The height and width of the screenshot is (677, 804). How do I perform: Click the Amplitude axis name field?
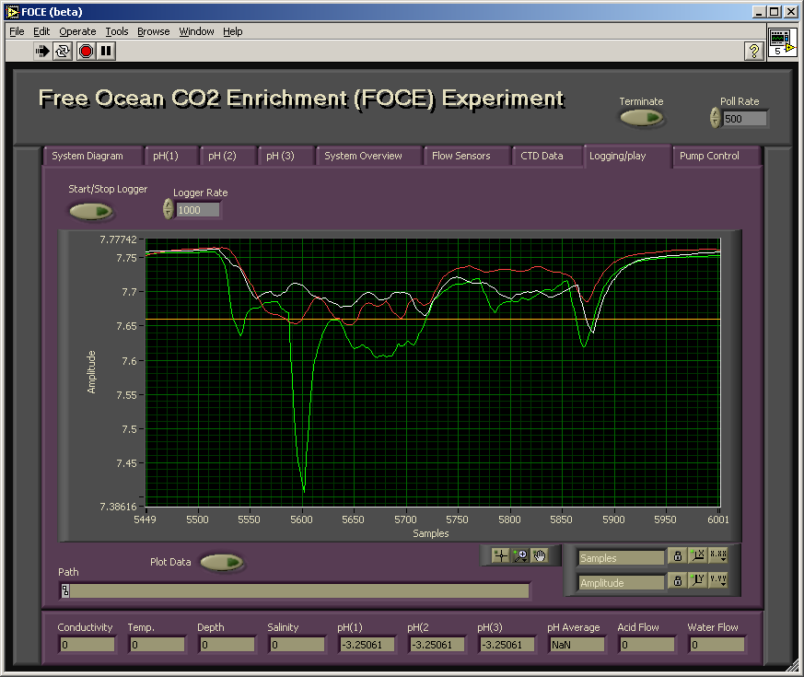tap(622, 583)
